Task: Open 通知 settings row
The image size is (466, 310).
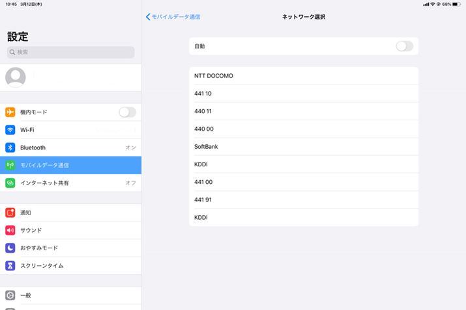Action: coord(71,213)
